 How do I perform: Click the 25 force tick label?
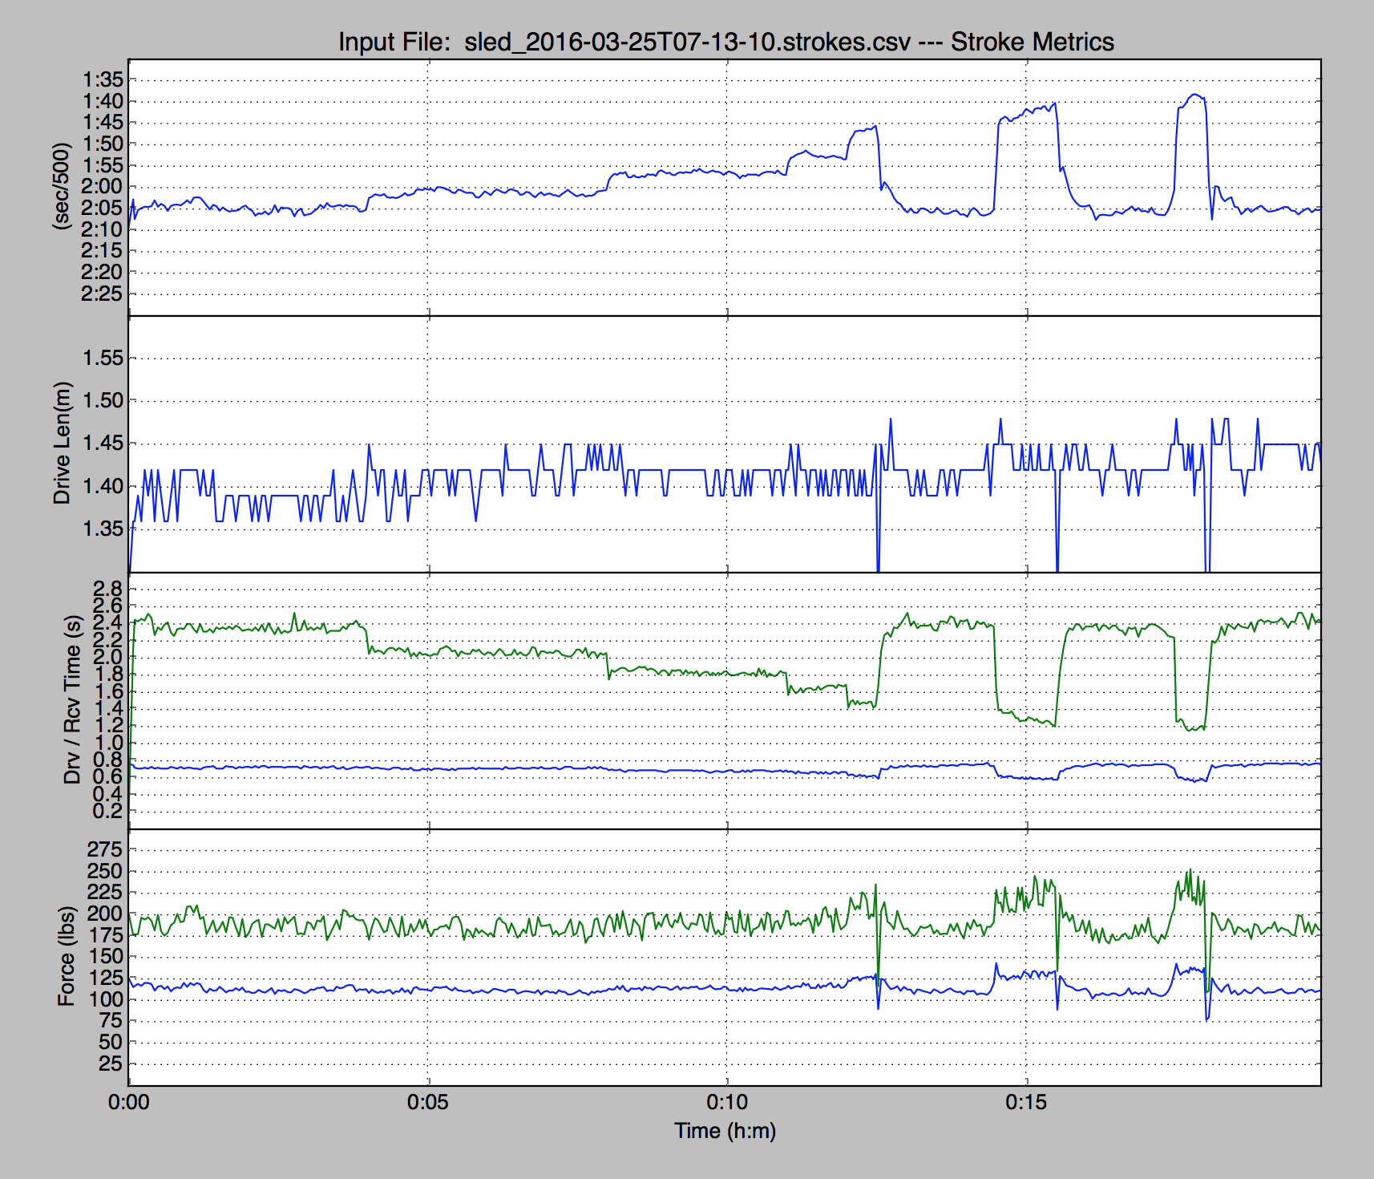pyautogui.click(x=110, y=1064)
